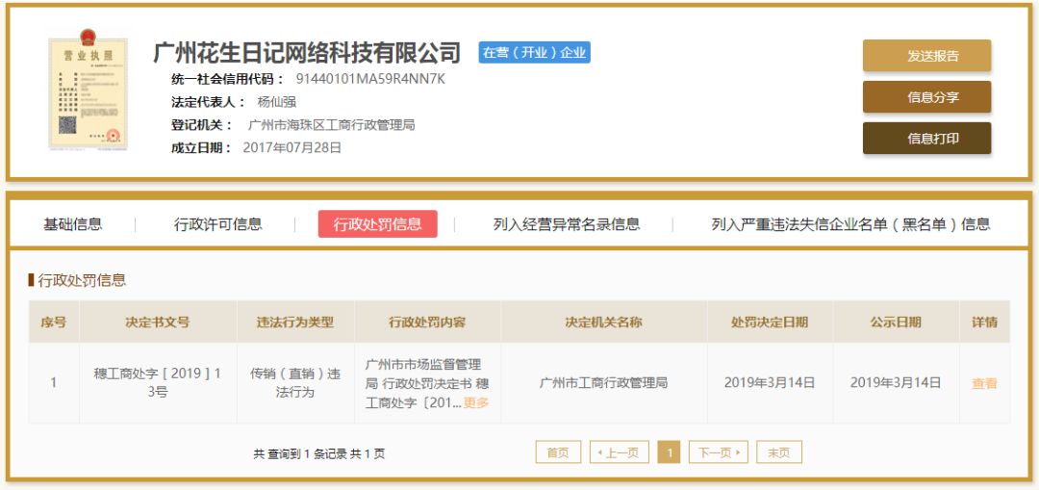Click the 统一社会信用代码 label
Screen dimensions: 1039x490
228,79
